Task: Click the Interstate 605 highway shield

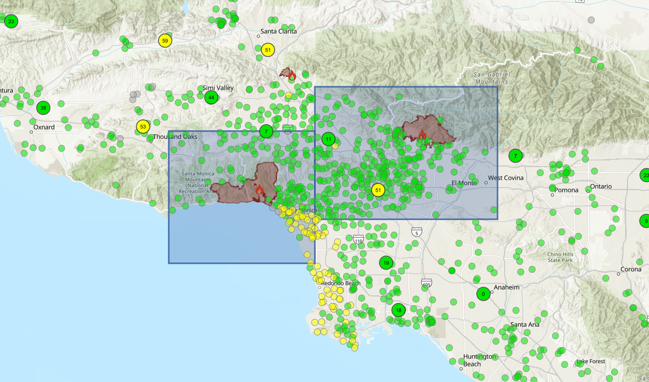Action: click(x=426, y=283)
